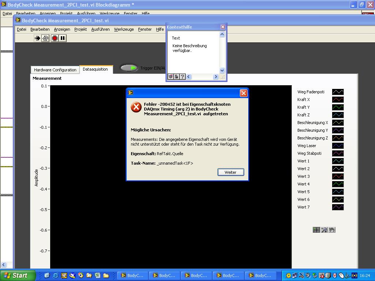
Task: Click Keine Beschreibung verfügbar text in Kontexthilfe
Action: tap(190, 48)
